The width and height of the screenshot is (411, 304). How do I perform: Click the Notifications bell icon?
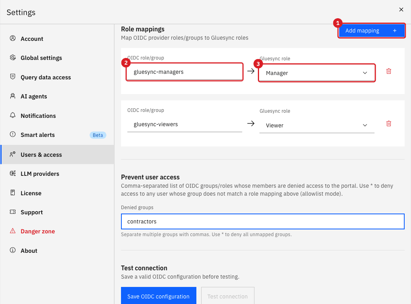pyautogui.click(x=13, y=115)
